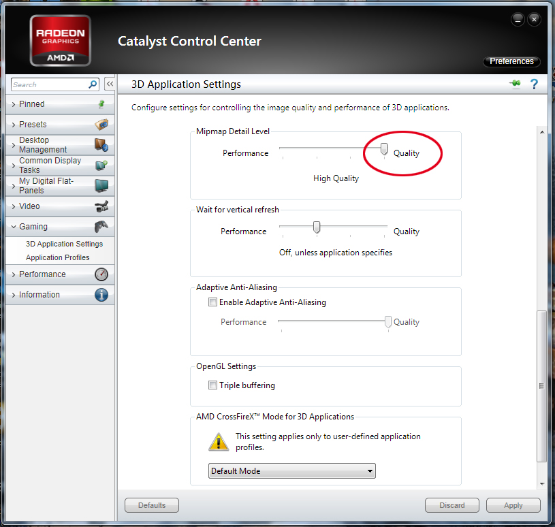This screenshot has width=555, height=527.
Task: Click the 'High Quality' mipmap value text
Action: pos(336,178)
